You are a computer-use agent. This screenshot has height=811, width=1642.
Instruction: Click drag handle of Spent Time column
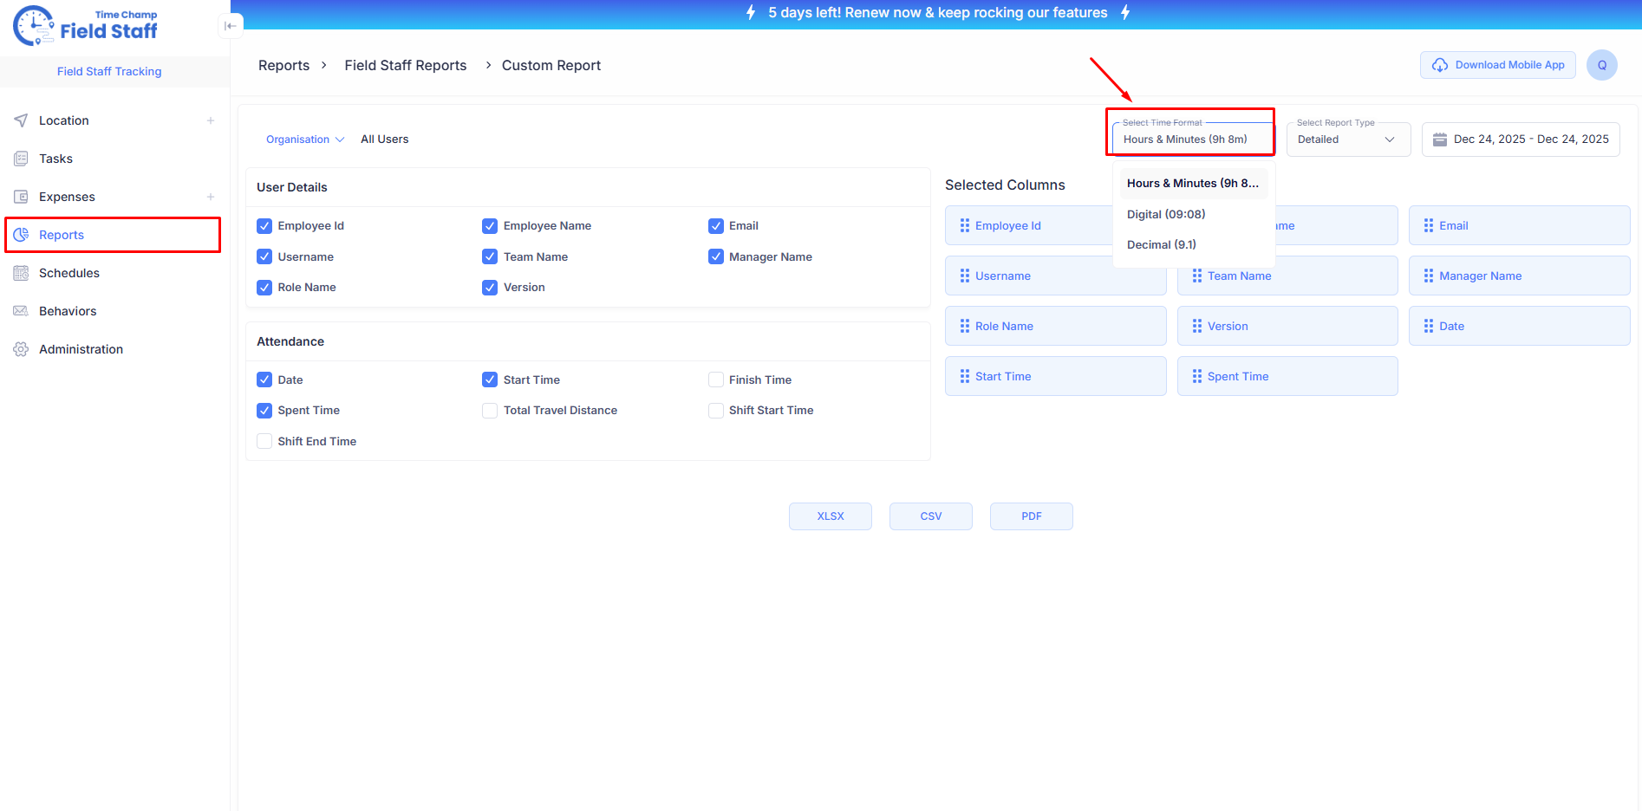tap(1197, 376)
